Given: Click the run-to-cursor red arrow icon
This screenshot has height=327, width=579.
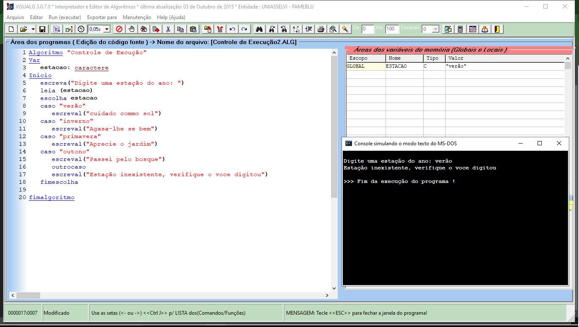Looking at the screenshot, I should [156, 29].
